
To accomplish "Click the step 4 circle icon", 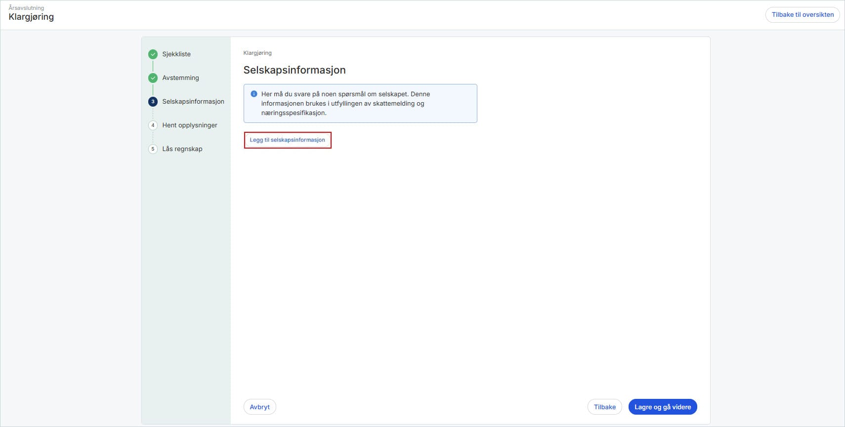I will (x=153, y=125).
